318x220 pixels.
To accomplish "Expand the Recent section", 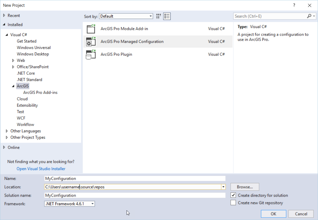I will point(4,15).
